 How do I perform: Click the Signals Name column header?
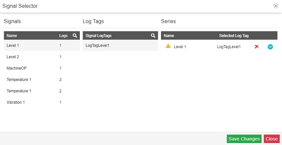click(12, 36)
